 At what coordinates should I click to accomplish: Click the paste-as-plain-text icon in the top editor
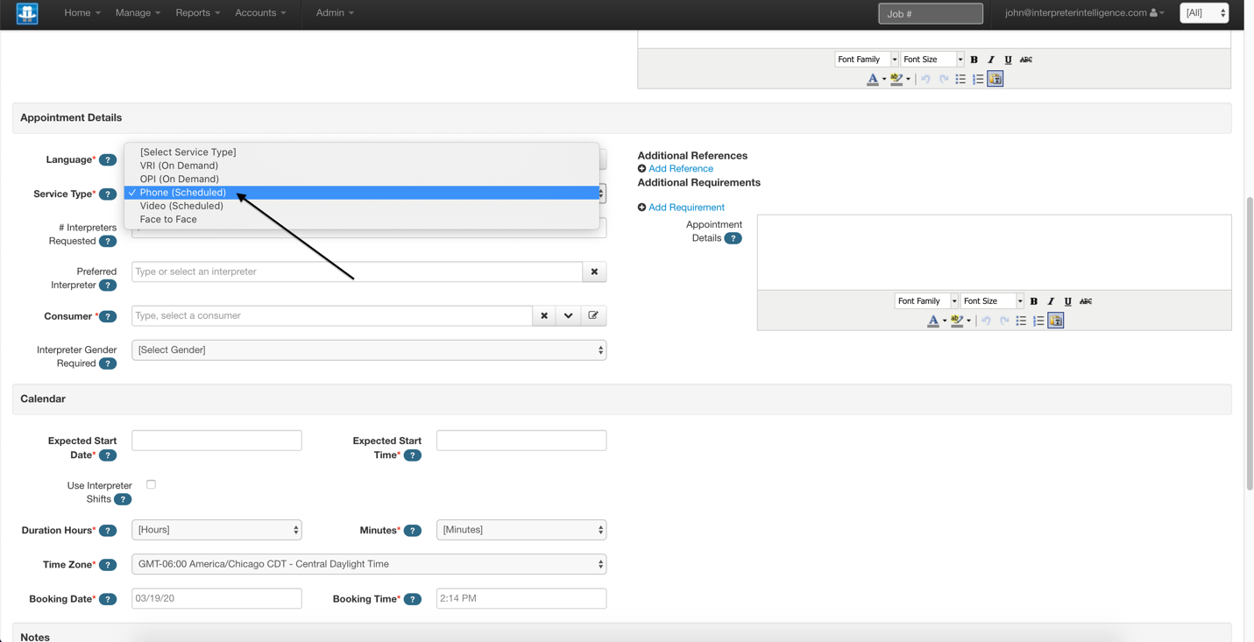(x=995, y=79)
